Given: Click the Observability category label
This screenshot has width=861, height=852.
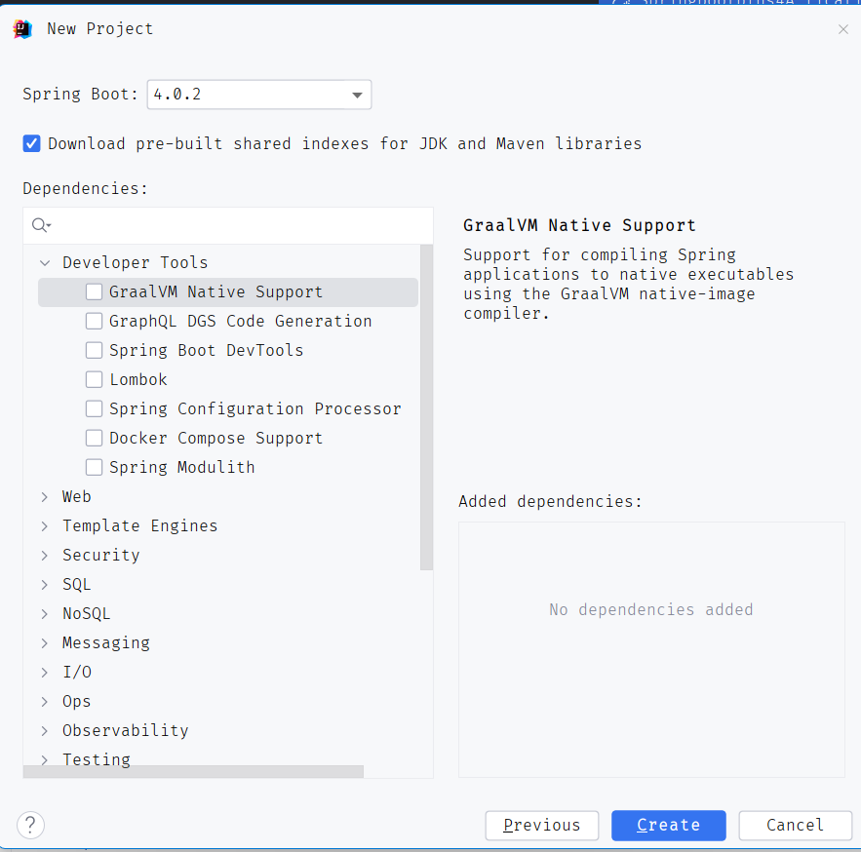Looking at the screenshot, I should (125, 731).
